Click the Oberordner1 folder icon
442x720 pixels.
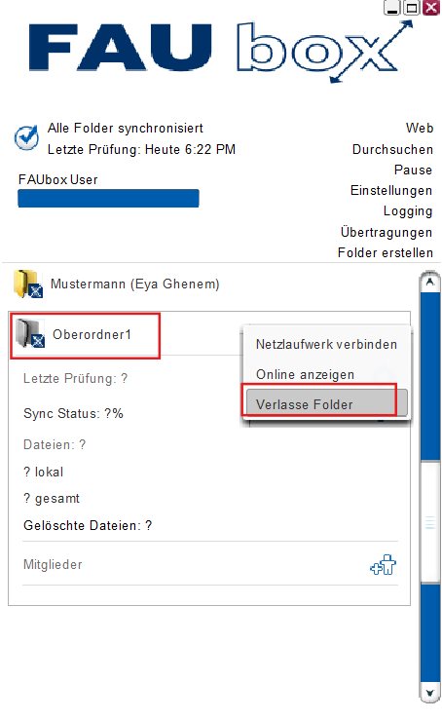tap(30, 333)
